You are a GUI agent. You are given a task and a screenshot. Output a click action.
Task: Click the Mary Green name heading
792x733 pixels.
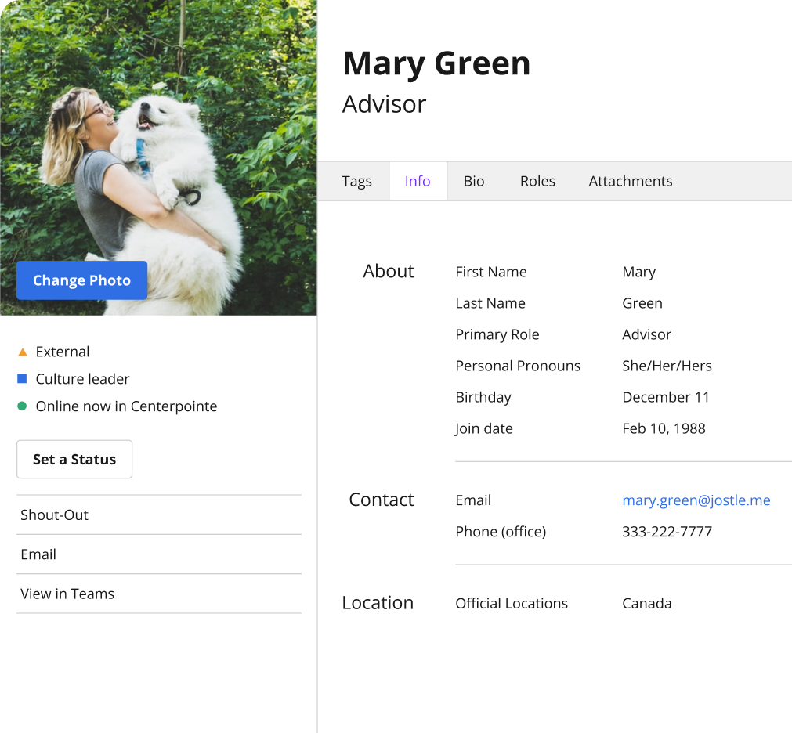pos(436,63)
